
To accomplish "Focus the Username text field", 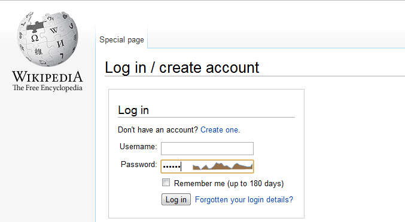I will 207,149.
